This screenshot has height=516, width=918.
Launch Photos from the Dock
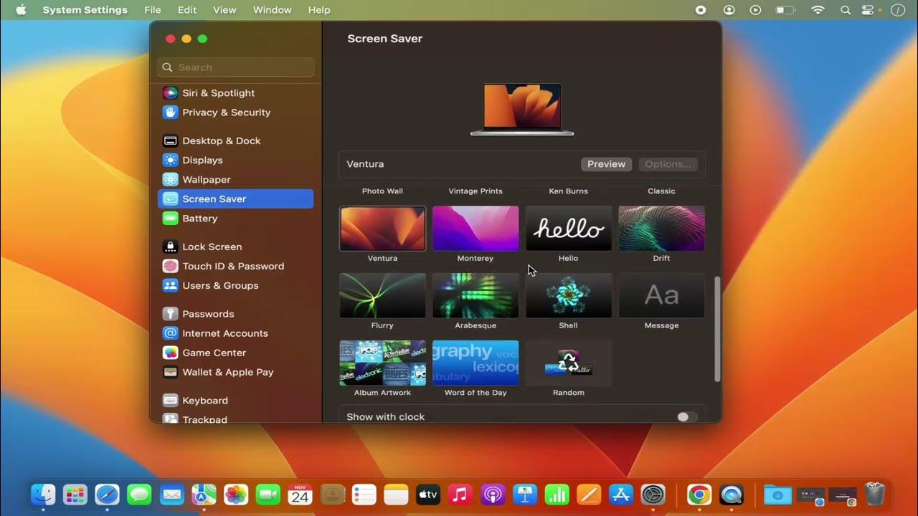(236, 494)
